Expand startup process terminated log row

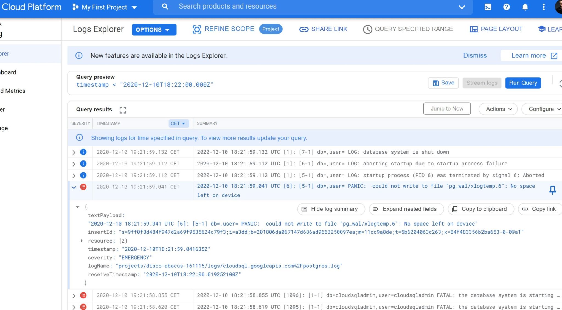coord(74,175)
